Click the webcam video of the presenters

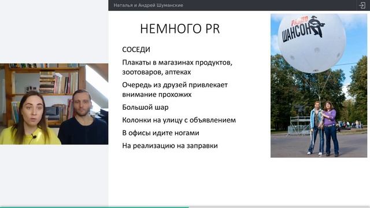pyautogui.click(x=54, y=104)
